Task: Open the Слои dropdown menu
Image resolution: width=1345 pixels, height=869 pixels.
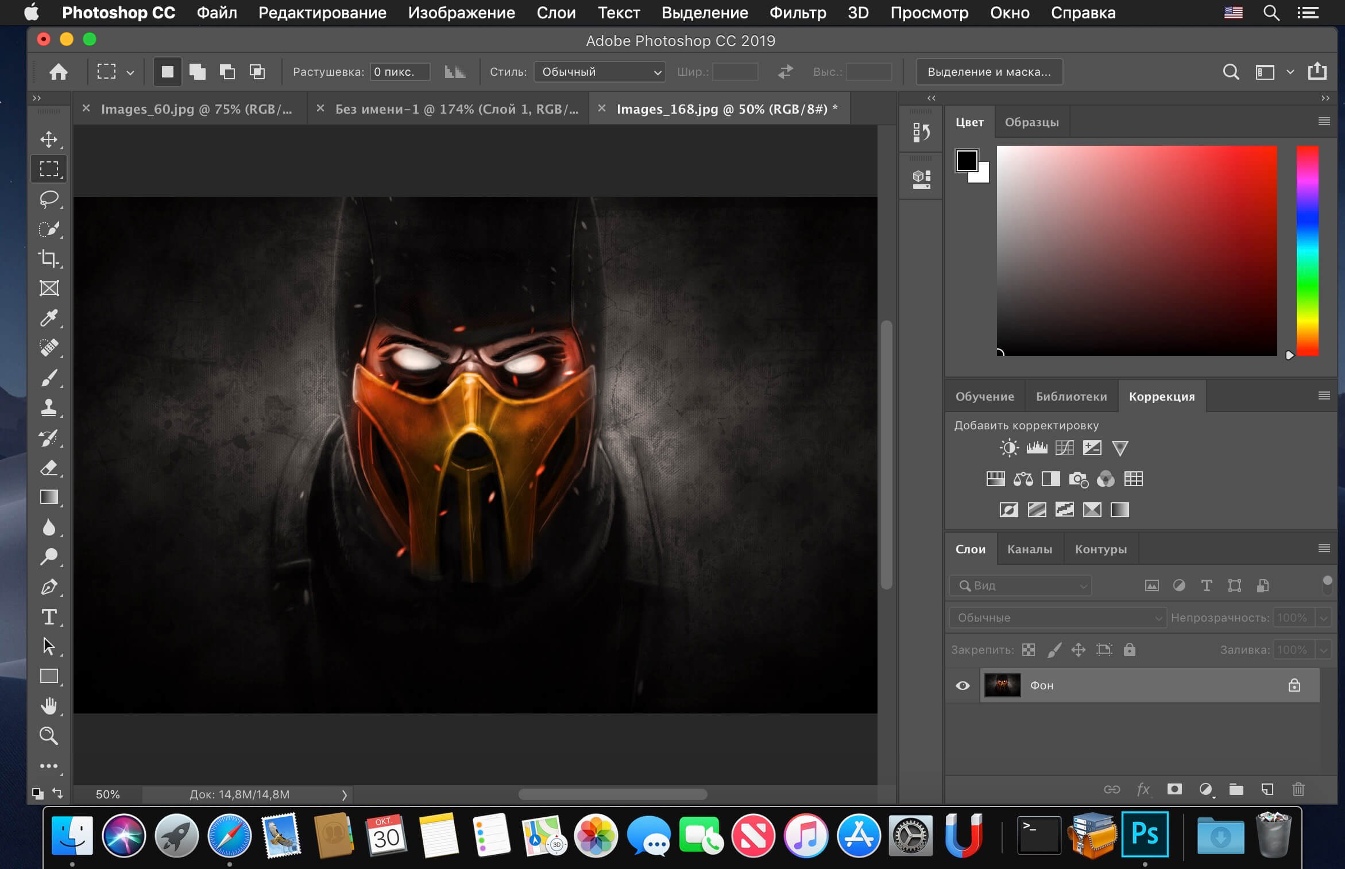Action: [554, 13]
